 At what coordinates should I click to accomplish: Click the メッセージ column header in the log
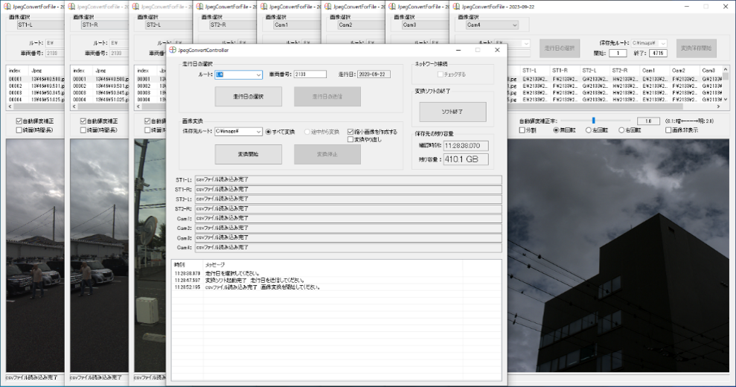(x=333, y=265)
